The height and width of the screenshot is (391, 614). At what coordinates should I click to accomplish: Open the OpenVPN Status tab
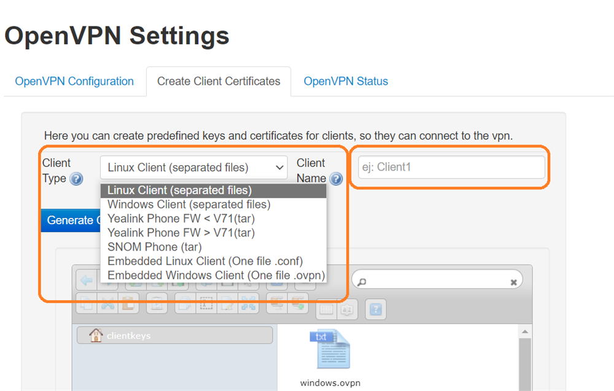coord(345,81)
